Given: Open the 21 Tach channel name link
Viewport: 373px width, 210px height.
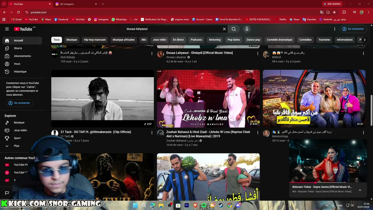Looking at the screenshot, I should coord(65,136).
